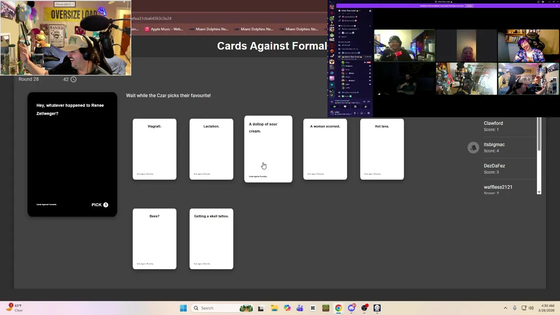Click Discord activities button in voice panel
Image resolution: width=560 pixels, height=315 pixels.
coord(355,106)
